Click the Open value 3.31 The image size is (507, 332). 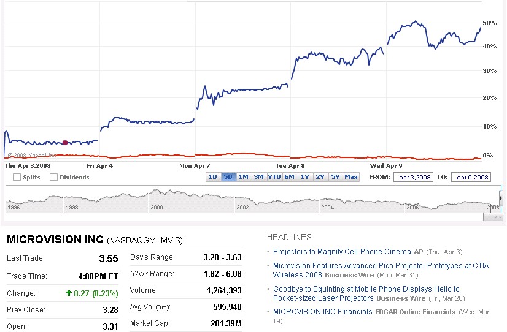click(110, 326)
